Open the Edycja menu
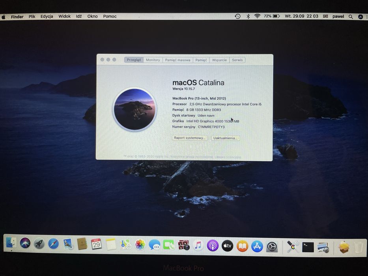The image size is (368, 276). (x=47, y=17)
